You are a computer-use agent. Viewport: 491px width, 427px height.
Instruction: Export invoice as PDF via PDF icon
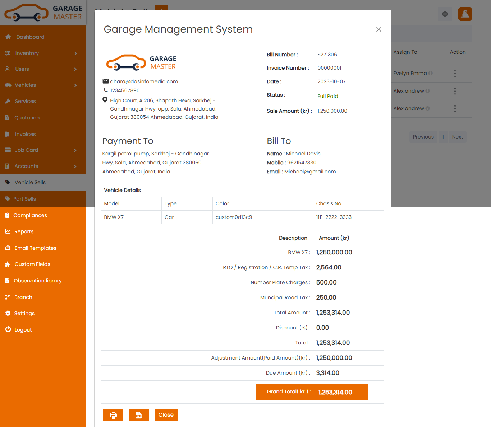(x=138, y=415)
